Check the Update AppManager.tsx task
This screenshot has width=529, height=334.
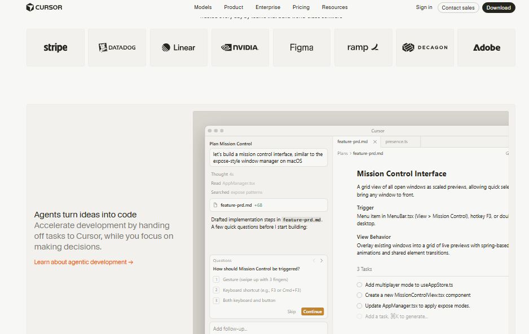tap(359, 306)
